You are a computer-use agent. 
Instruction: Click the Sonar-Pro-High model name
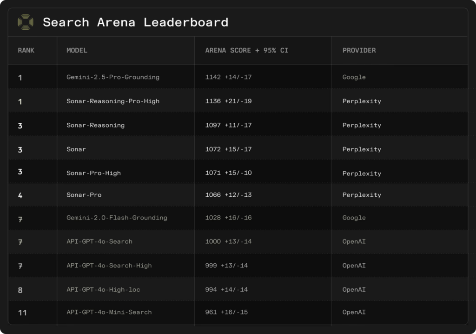click(93, 173)
